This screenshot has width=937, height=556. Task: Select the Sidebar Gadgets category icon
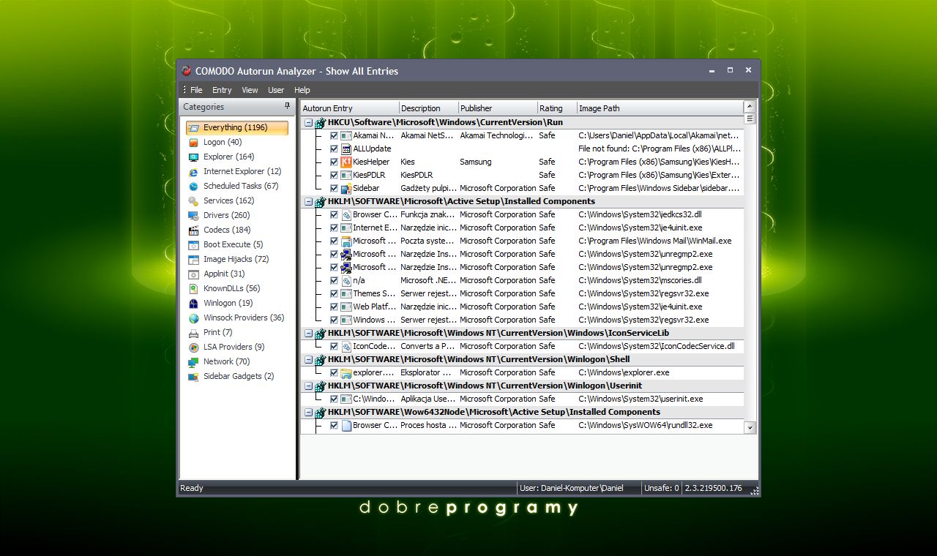tap(193, 377)
